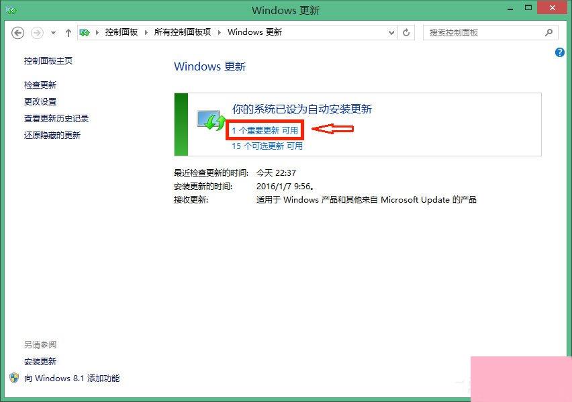Close the Windows 更新 window
This screenshot has width=572, height=402.
click(553, 7)
